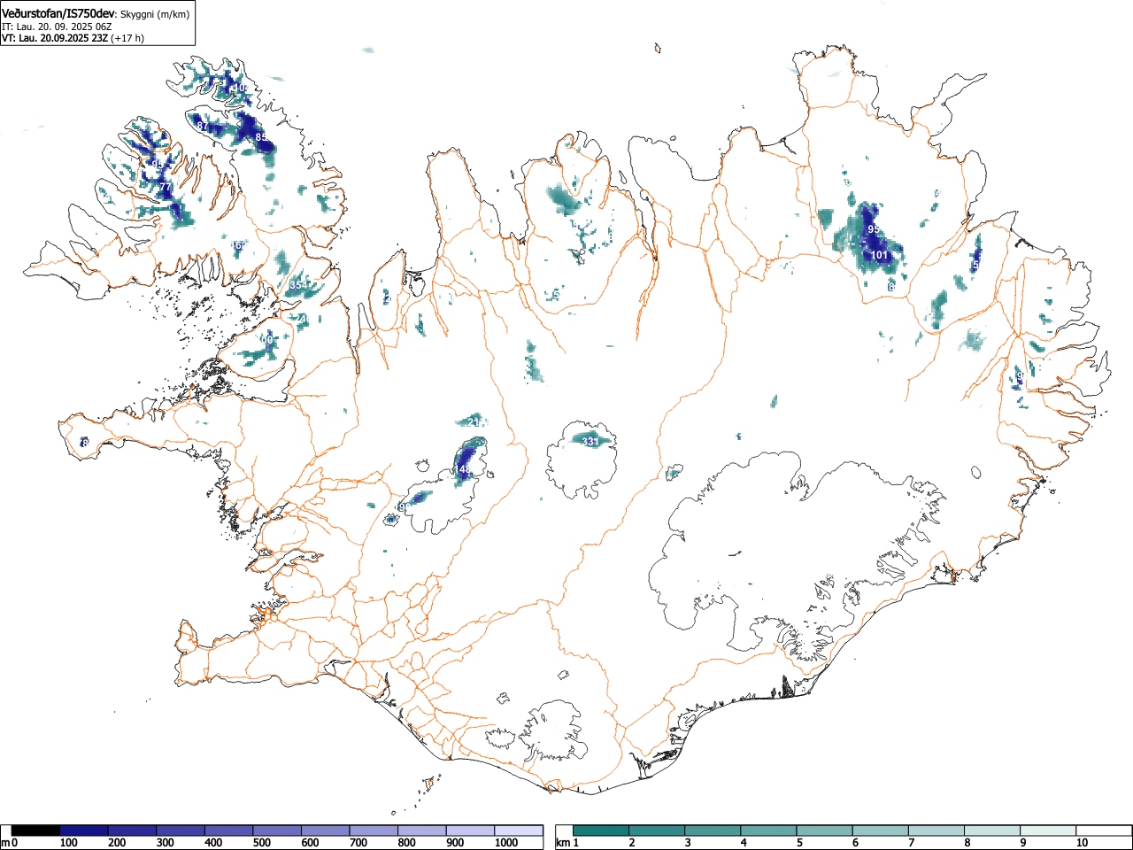The image size is (1133, 850).
Task: Click the "95" value above the 101 label
Action: click(x=874, y=229)
